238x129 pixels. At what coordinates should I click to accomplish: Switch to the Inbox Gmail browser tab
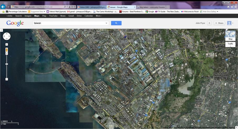[x=91, y=7]
